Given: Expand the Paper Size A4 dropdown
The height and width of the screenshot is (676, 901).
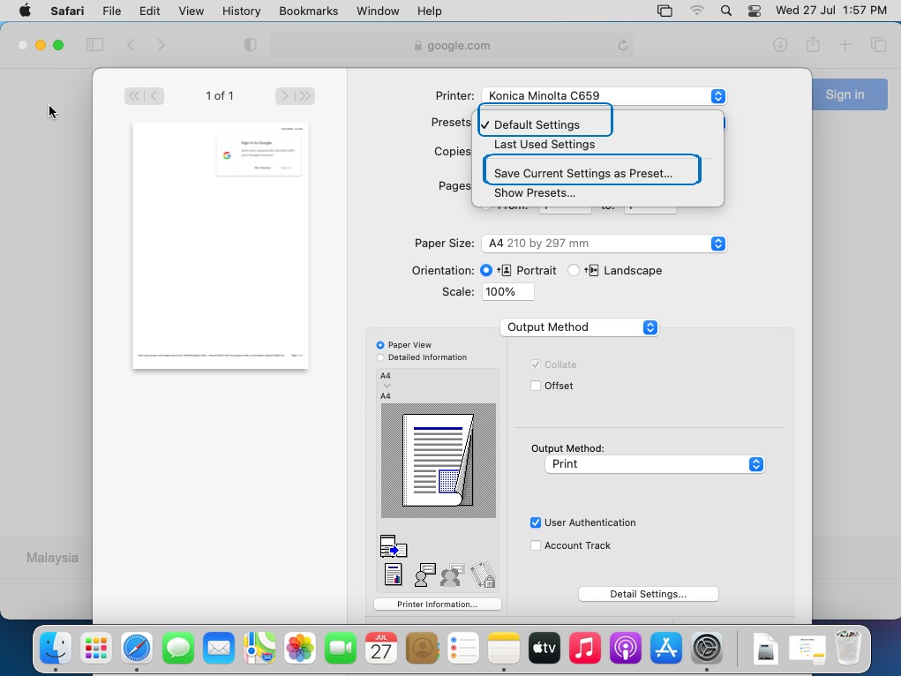Looking at the screenshot, I should coord(604,244).
